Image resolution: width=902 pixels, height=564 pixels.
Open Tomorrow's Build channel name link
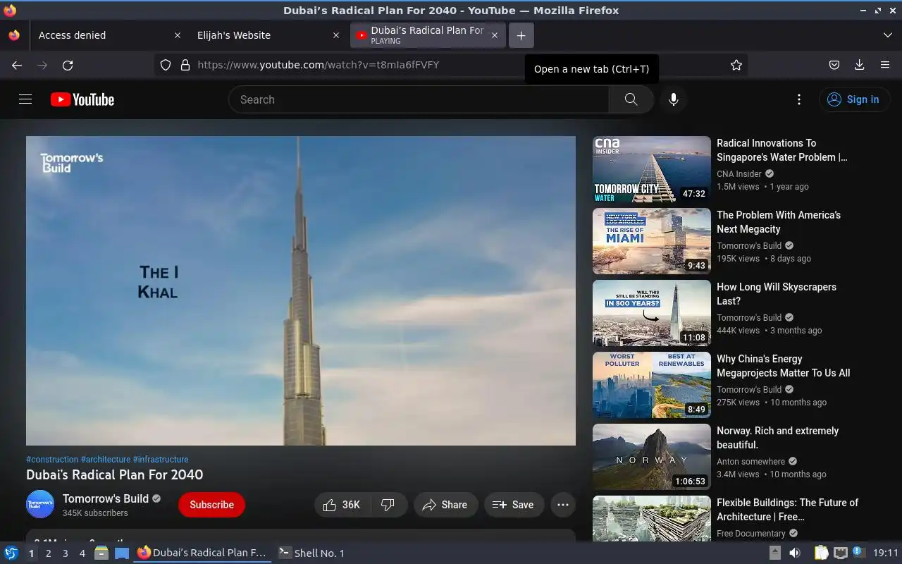[106, 498]
